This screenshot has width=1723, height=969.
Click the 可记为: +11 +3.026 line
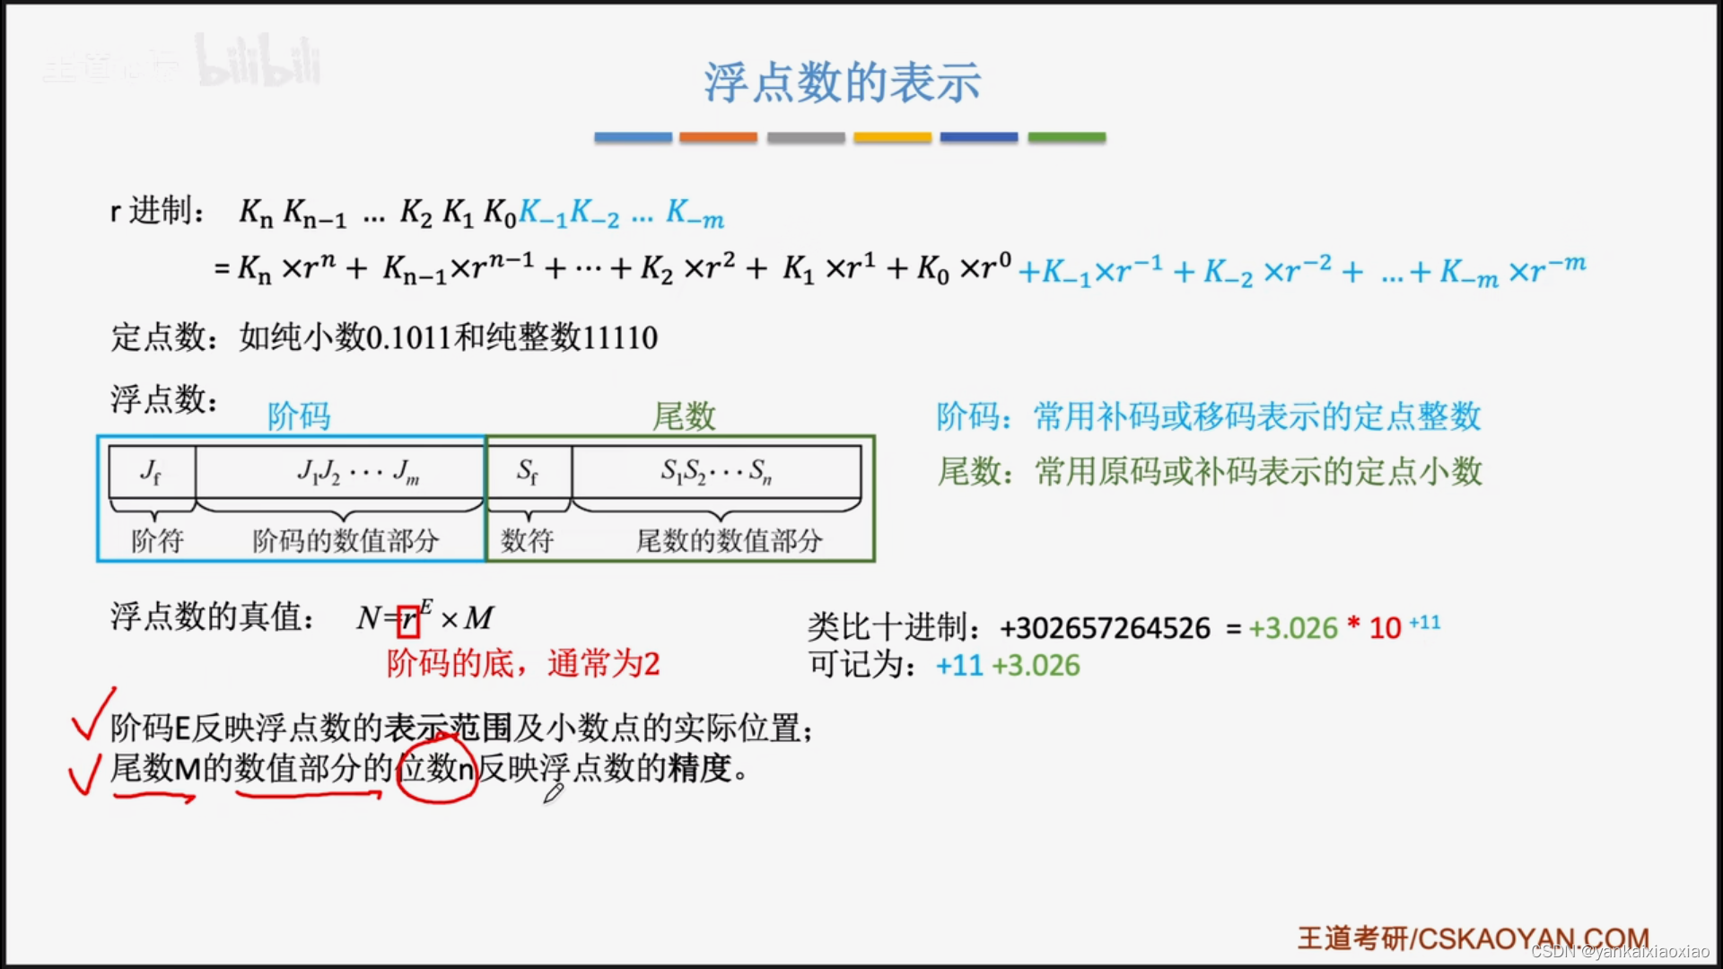[x=944, y=666]
